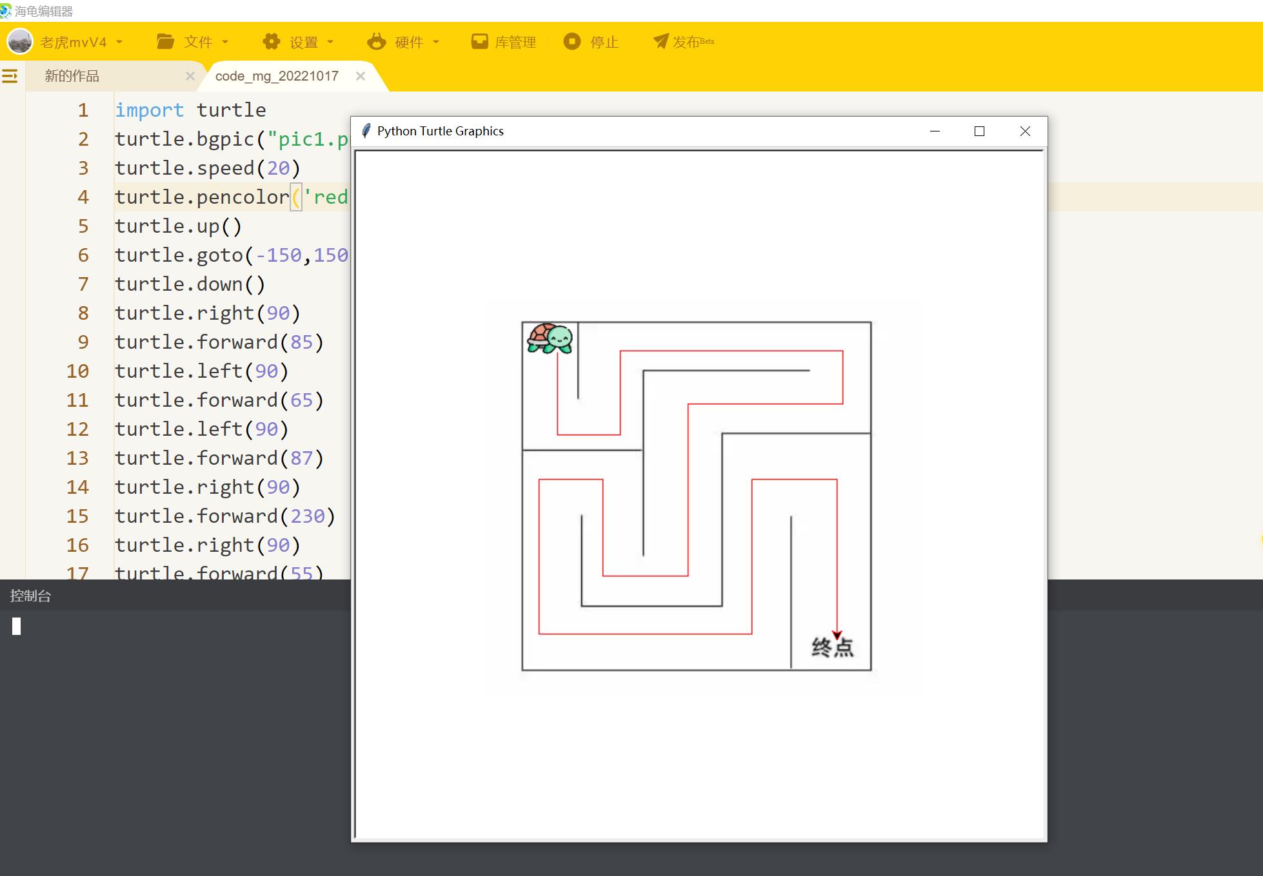Image resolution: width=1263 pixels, height=876 pixels.
Task: Expand the 硬件 dropdown arrow
Action: (436, 42)
